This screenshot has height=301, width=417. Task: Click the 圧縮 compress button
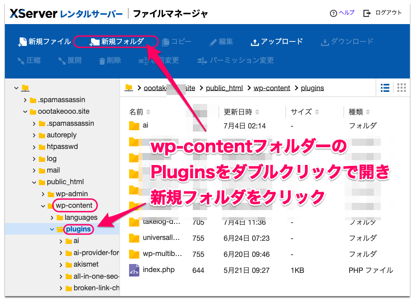(29, 60)
